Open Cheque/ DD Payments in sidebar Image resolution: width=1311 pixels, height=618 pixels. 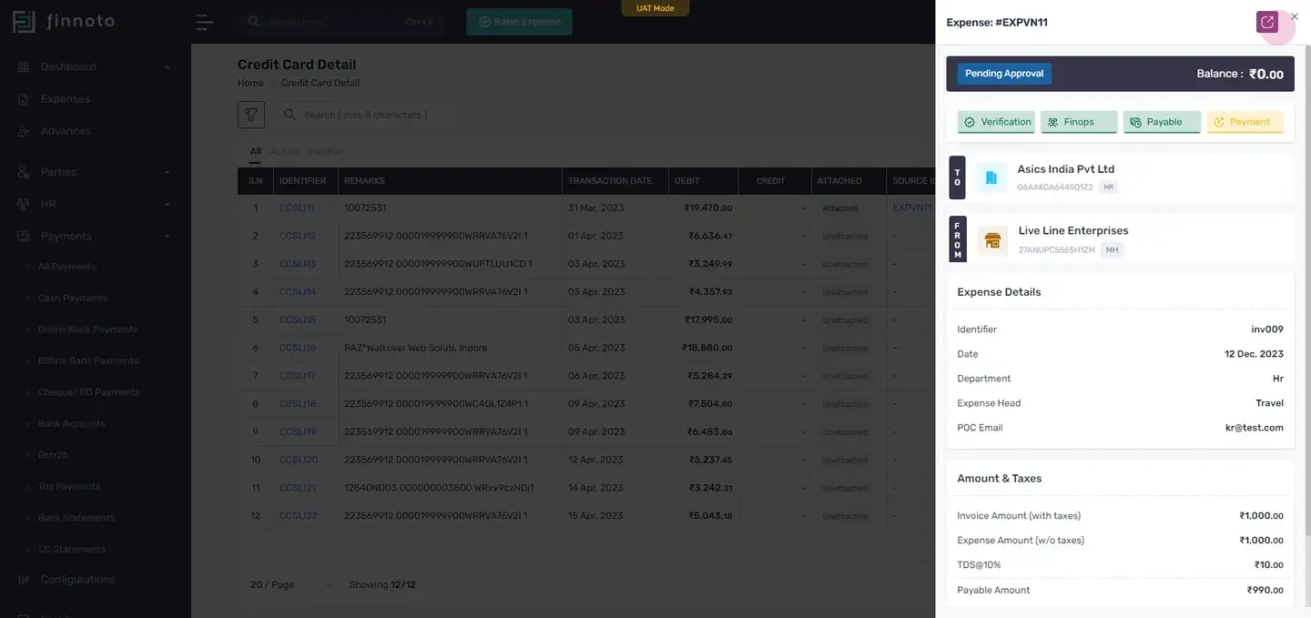coord(88,392)
